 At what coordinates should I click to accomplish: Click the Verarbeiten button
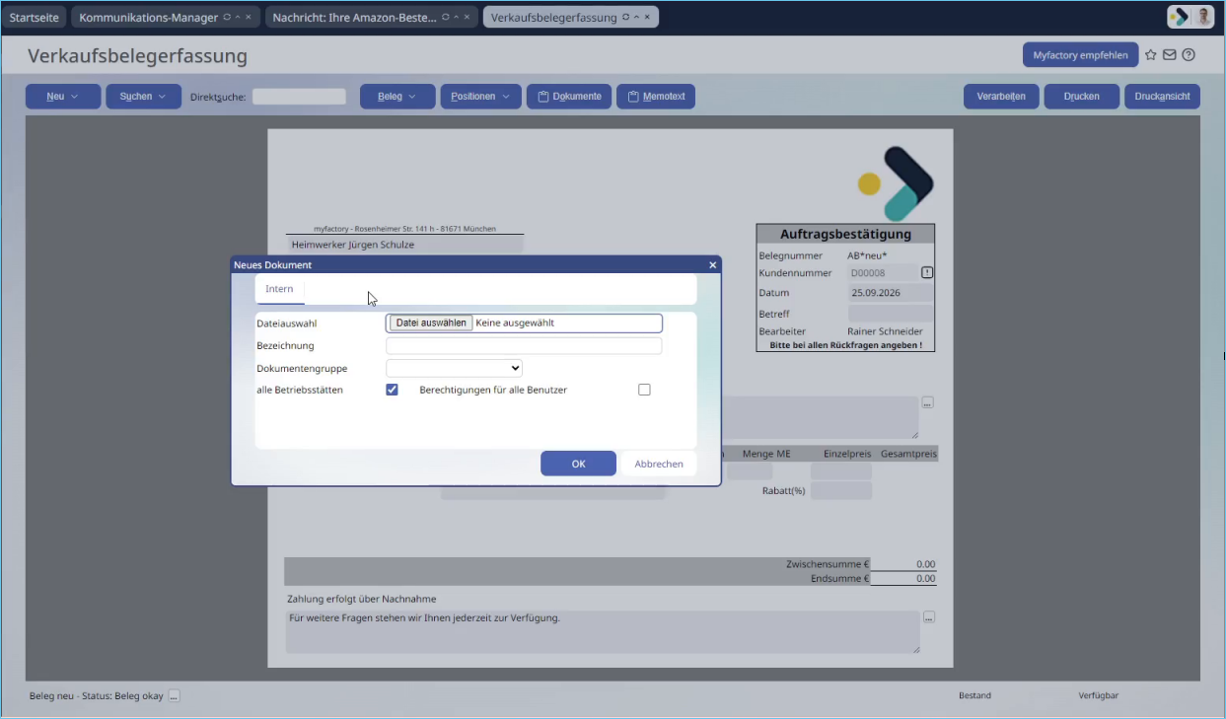pyautogui.click(x=1001, y=97)
